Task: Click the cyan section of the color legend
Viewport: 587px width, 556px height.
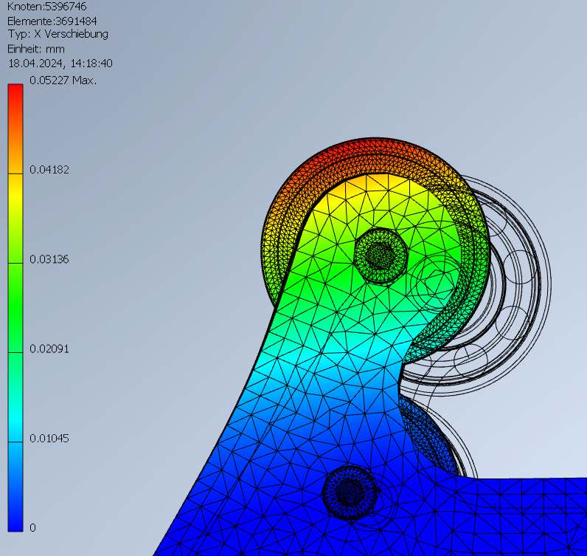Action: click(15, 413)
